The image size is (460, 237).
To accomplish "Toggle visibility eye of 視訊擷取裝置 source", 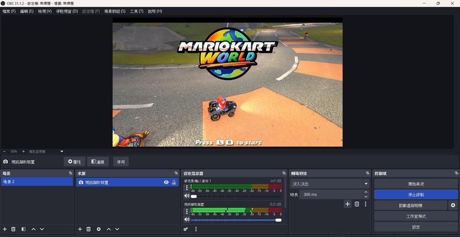I will pos(166,182).
